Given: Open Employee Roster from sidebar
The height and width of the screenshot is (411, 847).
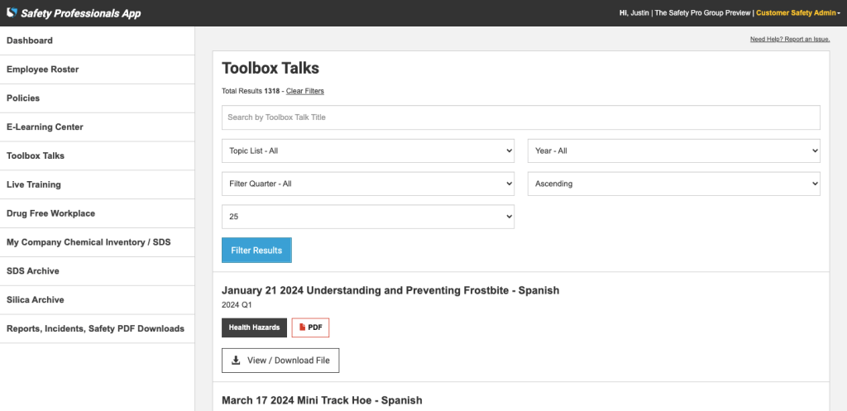Looking at the screenshot, I should (98, 69).
